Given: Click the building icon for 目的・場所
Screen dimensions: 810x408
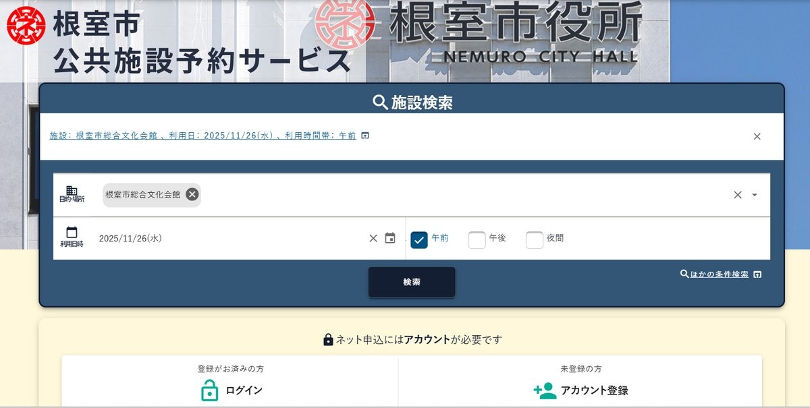Looking at the screenshot, I should 72,192.
